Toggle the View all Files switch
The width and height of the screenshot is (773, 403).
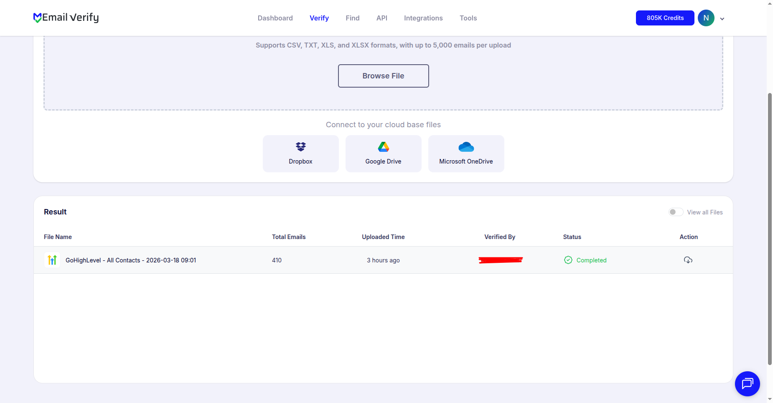pyautogui.click(x=676, y=212)
